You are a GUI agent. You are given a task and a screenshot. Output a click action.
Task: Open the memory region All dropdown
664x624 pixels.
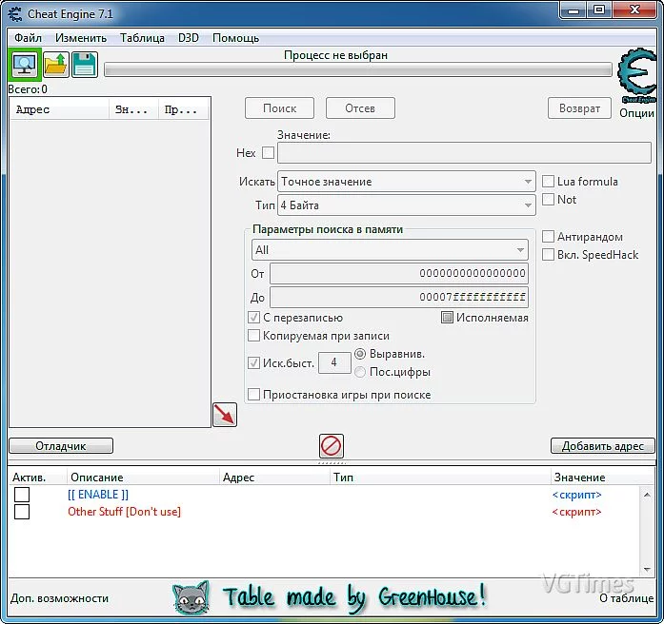(389, 250)
